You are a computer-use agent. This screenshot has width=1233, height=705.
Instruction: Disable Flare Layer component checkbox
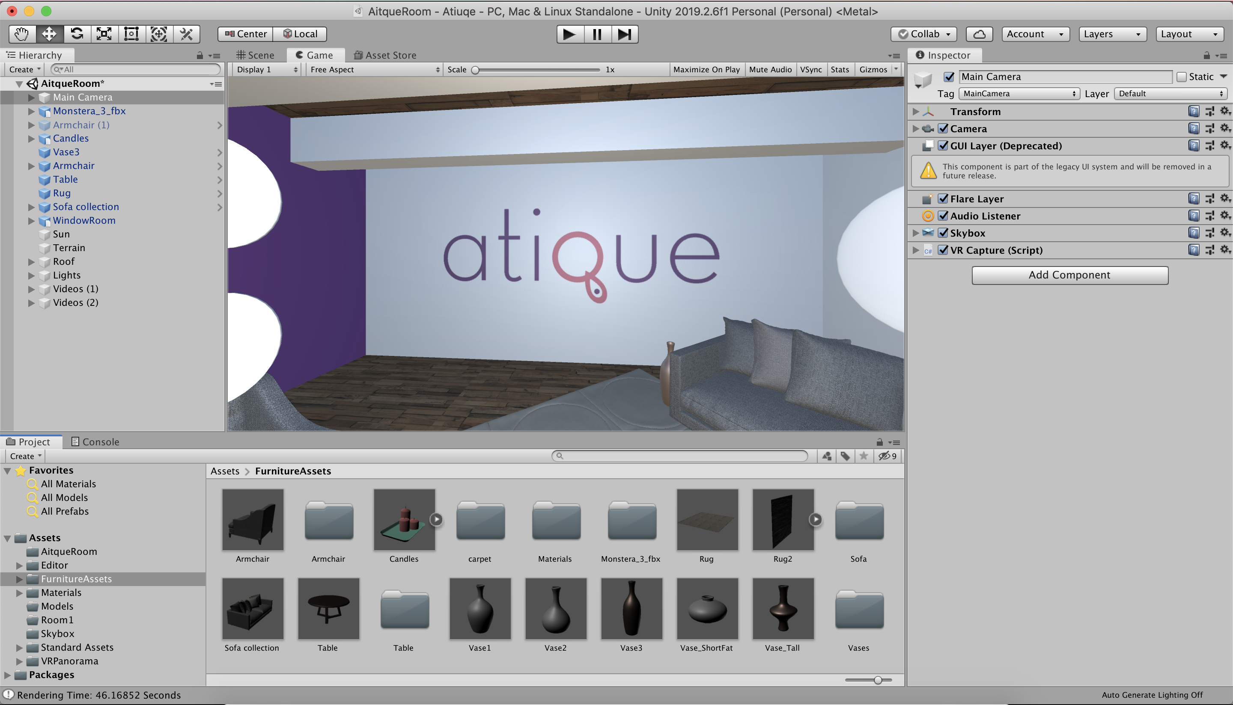[x=943, y=198]
